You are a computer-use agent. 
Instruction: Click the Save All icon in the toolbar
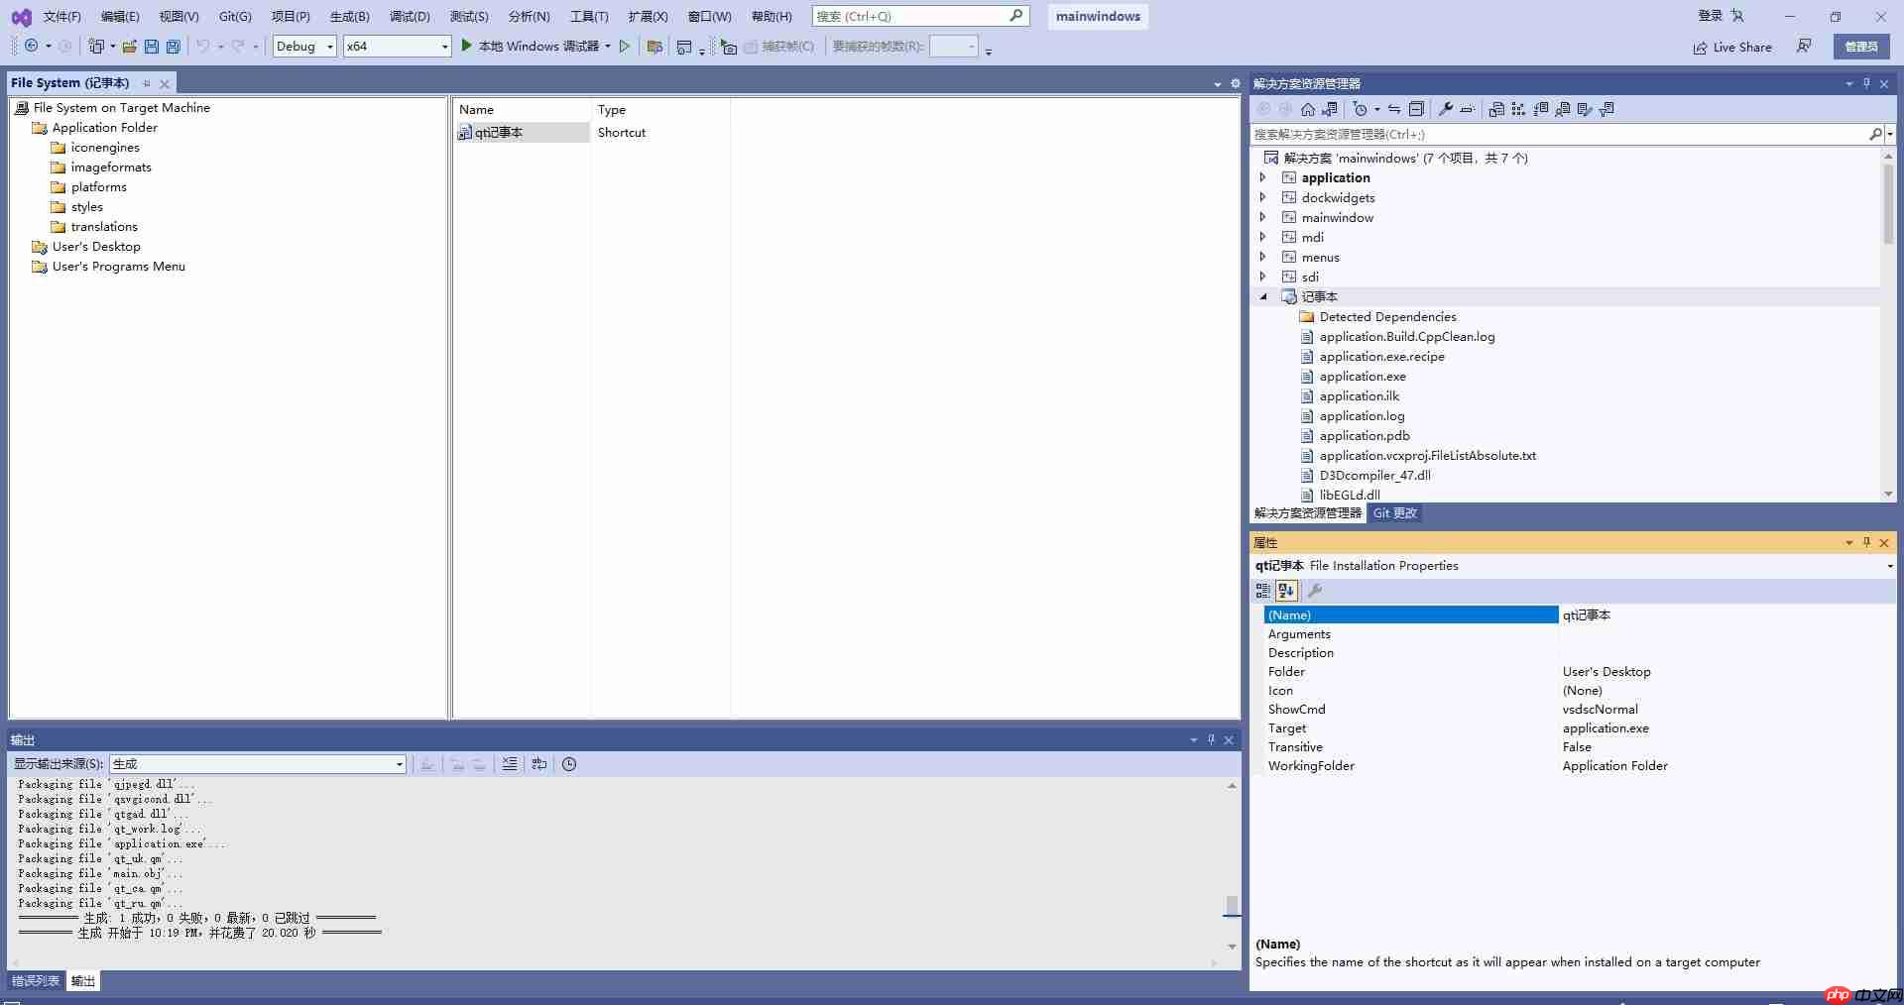click(x=174, y=47)
